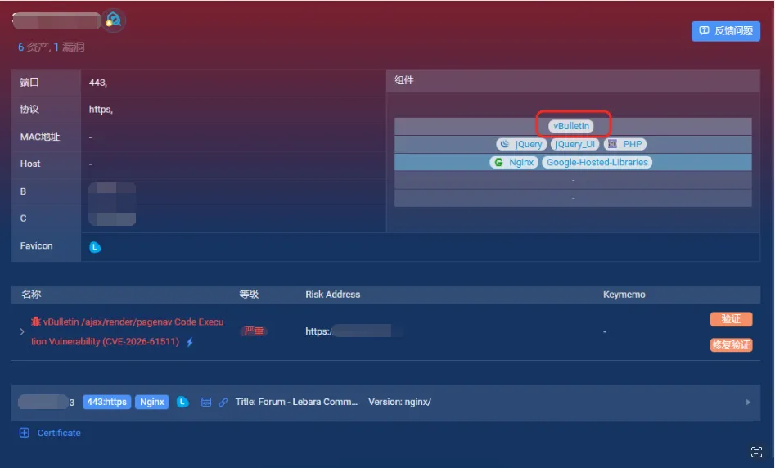Click the PHP logo icon in its tag

(x=612, y=144)
